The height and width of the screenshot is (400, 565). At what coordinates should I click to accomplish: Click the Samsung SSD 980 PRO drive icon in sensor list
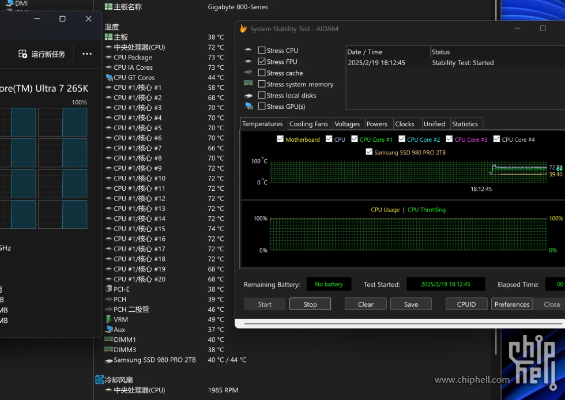tap(108, 360)
